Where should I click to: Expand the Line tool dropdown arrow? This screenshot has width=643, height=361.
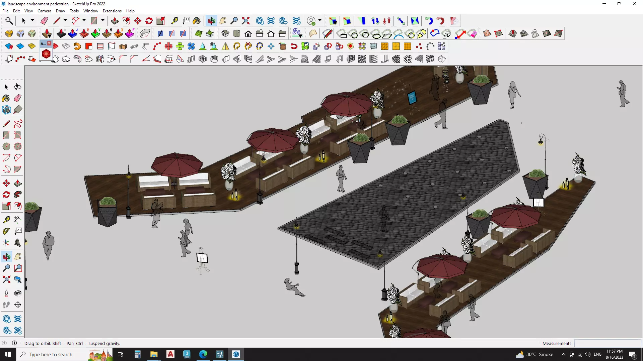coord(65,20)
